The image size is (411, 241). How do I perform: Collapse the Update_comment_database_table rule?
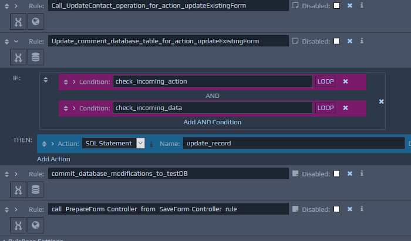click(16, 42)
